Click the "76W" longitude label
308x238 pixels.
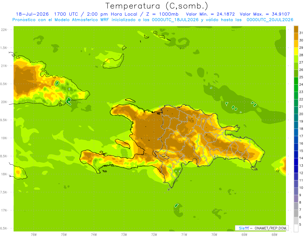34,234
